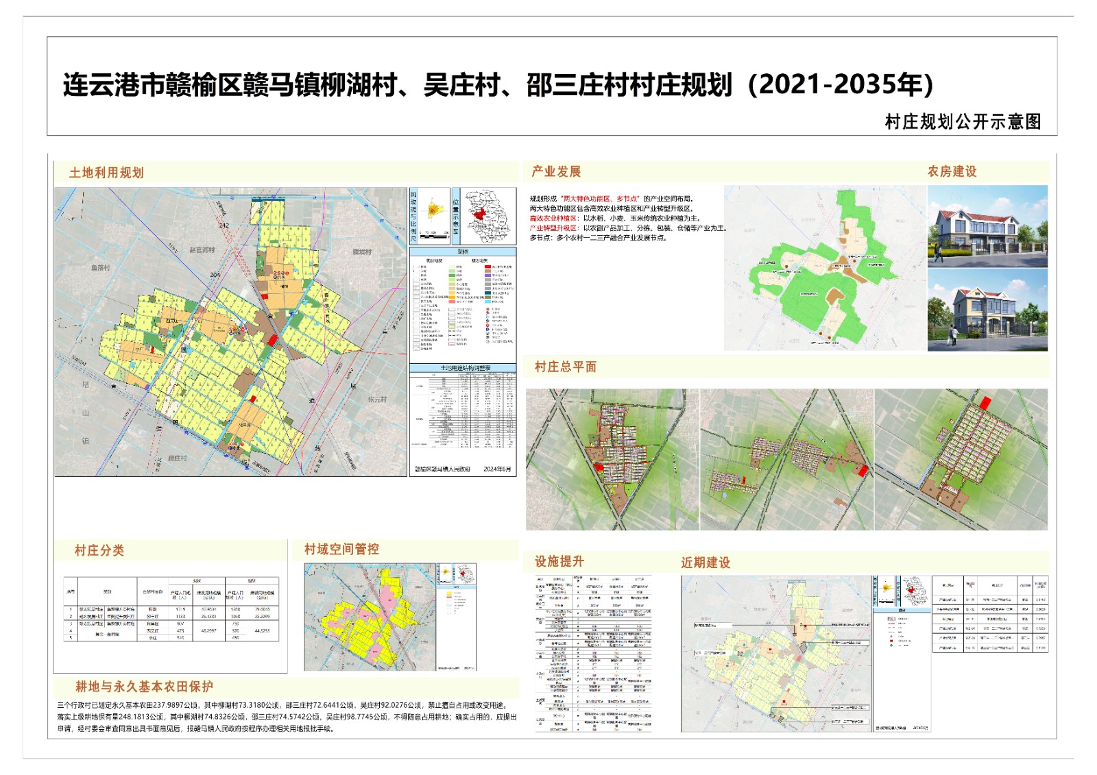Click the paragraph line starting 落实上级耕地保有量
This screenshot has width=1097, height=775.
287,717
